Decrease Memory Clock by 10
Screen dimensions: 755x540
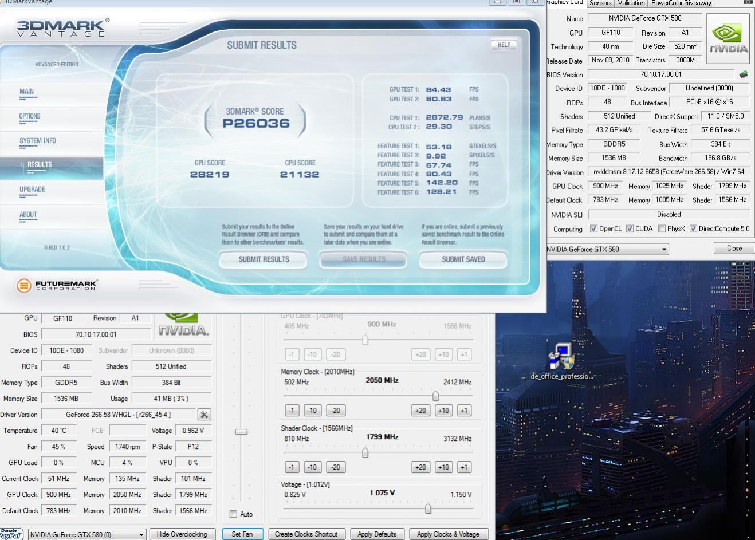point(312,411)
